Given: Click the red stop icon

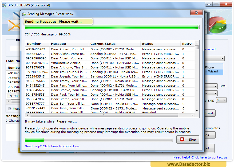Looking at the screenshot, I should click(182, 139).
